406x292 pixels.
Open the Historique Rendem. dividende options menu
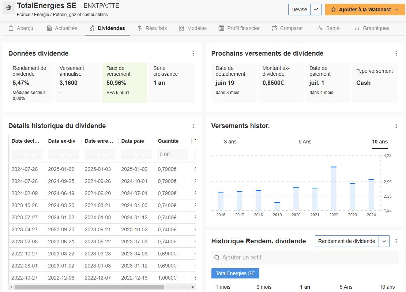click(396, 241)
